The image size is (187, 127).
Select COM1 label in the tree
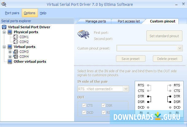(x=24, y=37)
